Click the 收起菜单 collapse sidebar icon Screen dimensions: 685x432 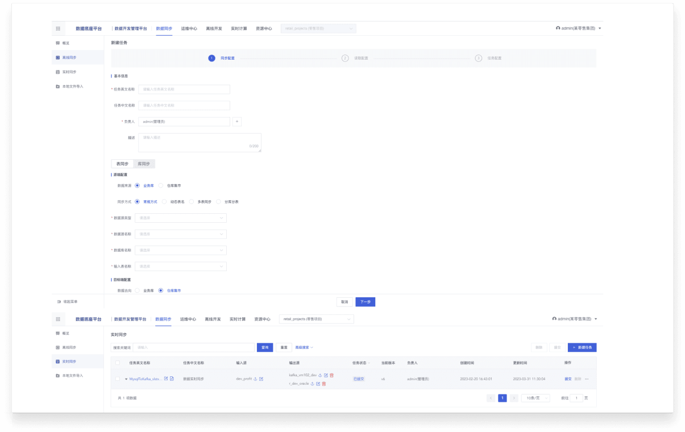point(59,301)
